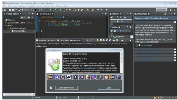Click the Gradle elephant plug-in icon in About dialog
This screenshot has width=178, height=100.
coord(69,77)
